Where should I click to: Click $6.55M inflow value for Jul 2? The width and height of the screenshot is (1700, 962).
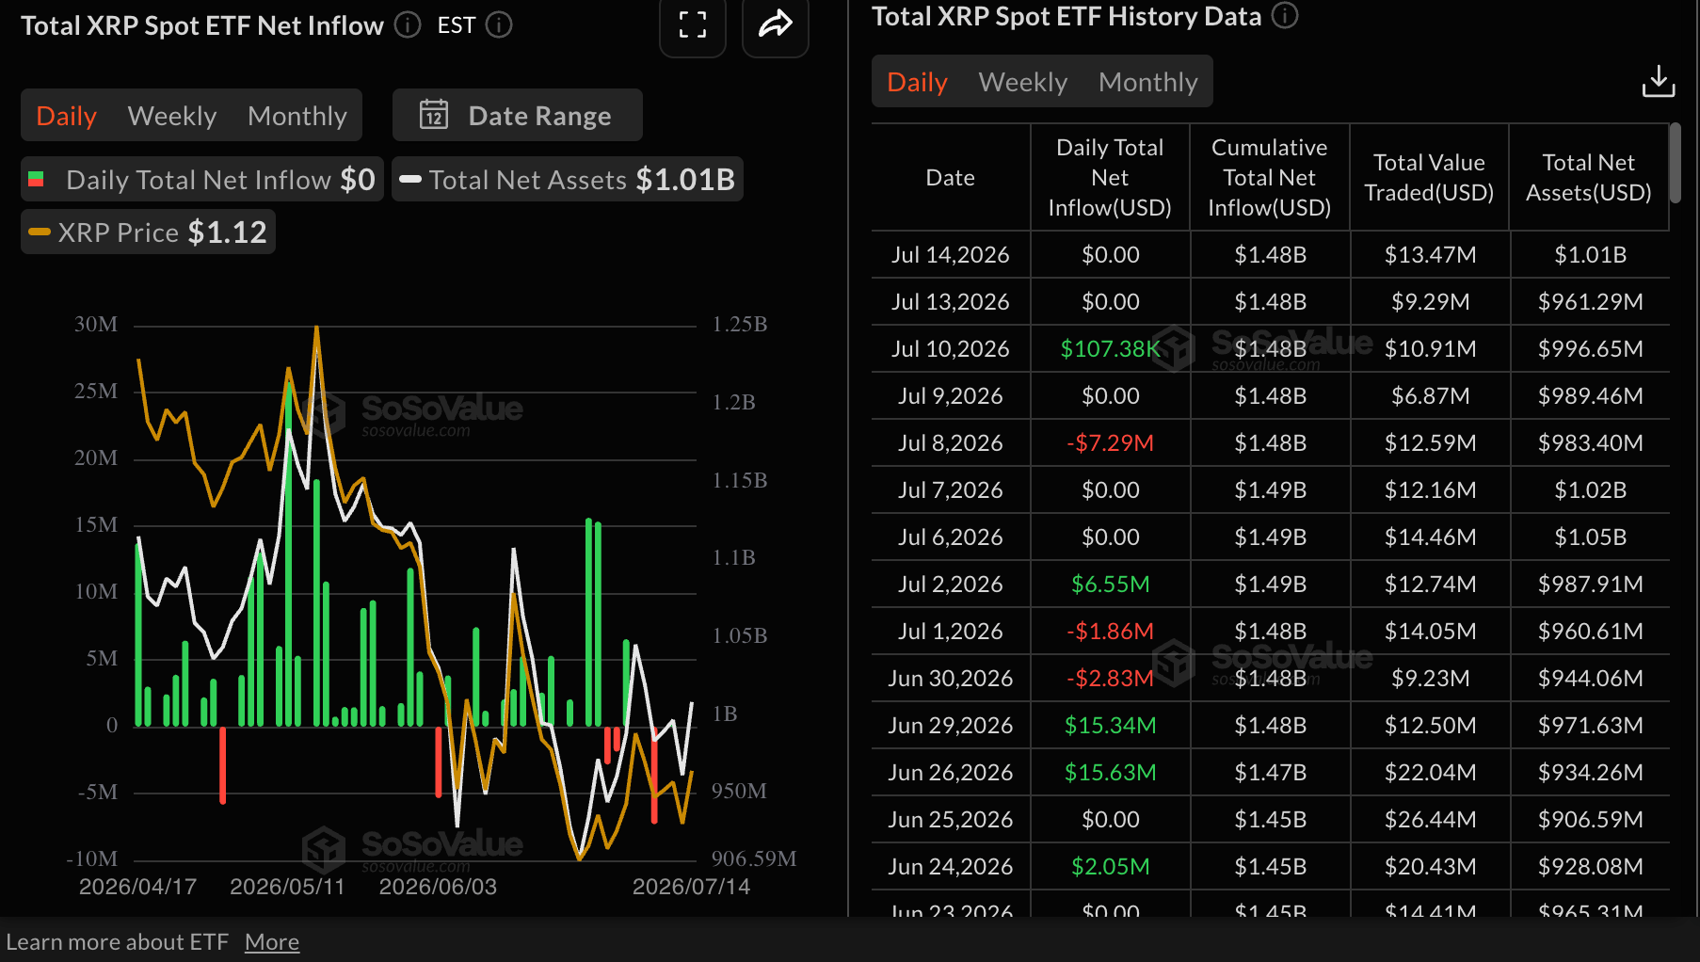(1111, 584)
